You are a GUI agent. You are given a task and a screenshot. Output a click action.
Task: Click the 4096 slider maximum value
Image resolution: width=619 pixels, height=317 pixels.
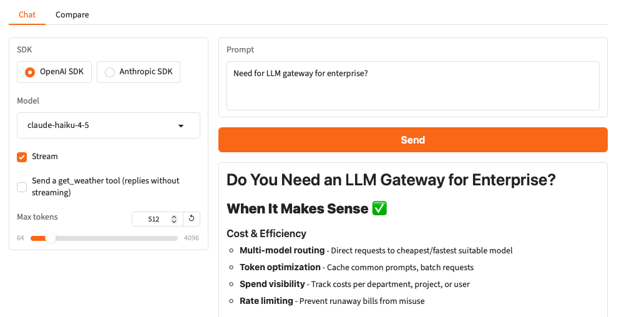pyautogui.click(x=192, y=238)
